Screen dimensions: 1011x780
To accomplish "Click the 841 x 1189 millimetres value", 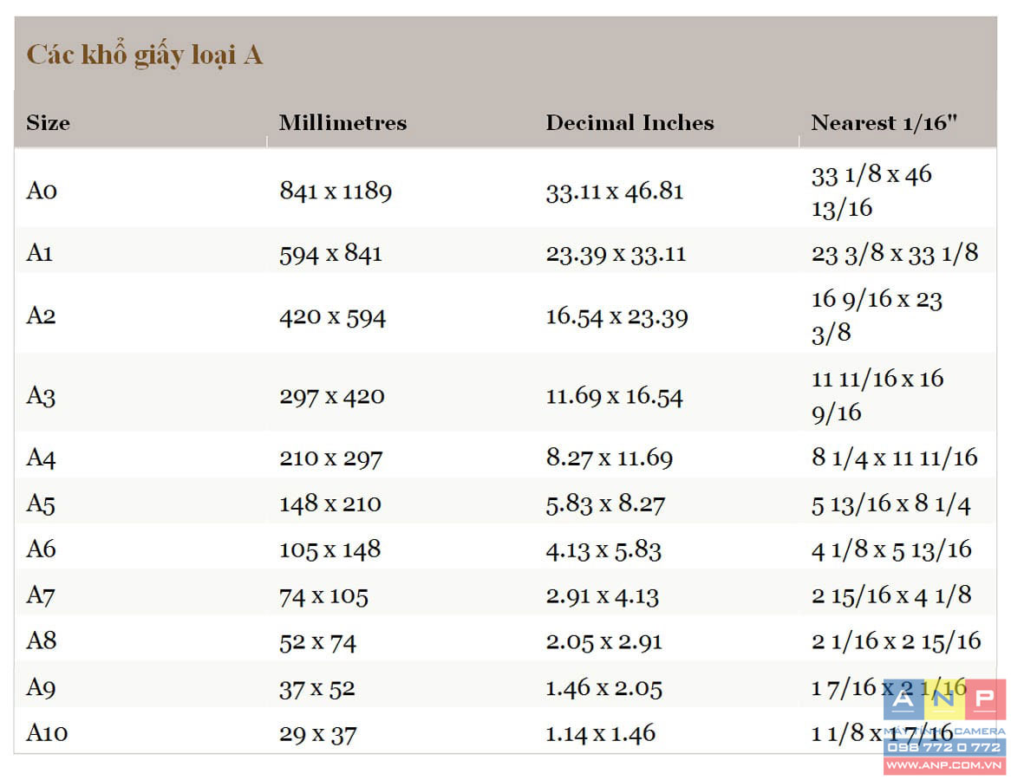I will pos(336,191).
